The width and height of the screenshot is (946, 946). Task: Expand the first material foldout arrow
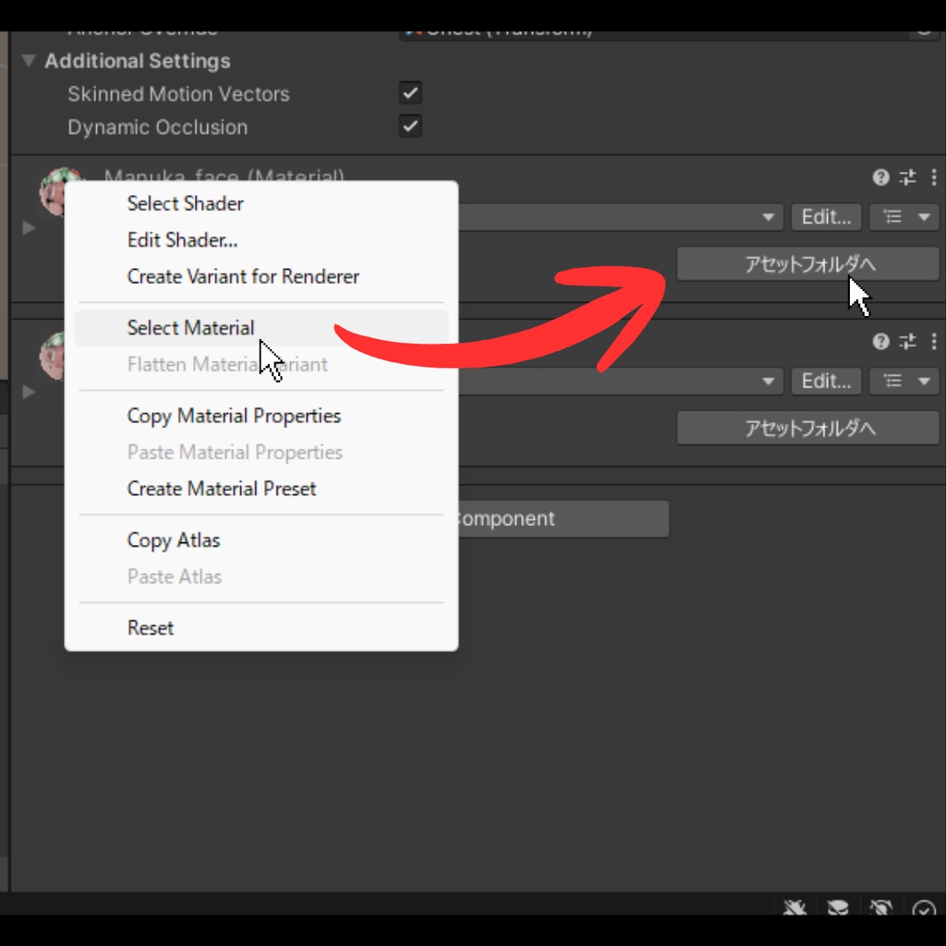click(28, 227)
